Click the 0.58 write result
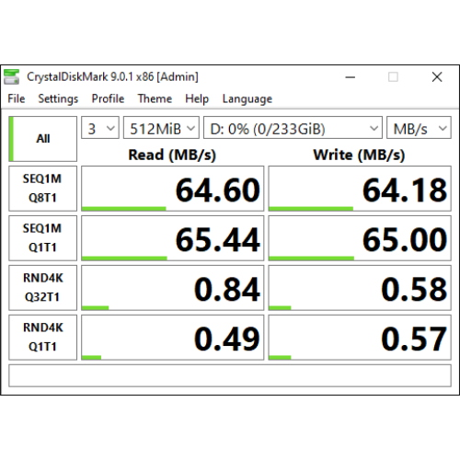The width and height of the screenshot is (460, 460). [x=360, y=288]
